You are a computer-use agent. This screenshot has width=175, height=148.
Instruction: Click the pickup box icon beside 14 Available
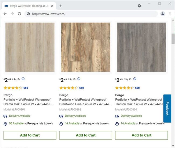tap(61, 124)
